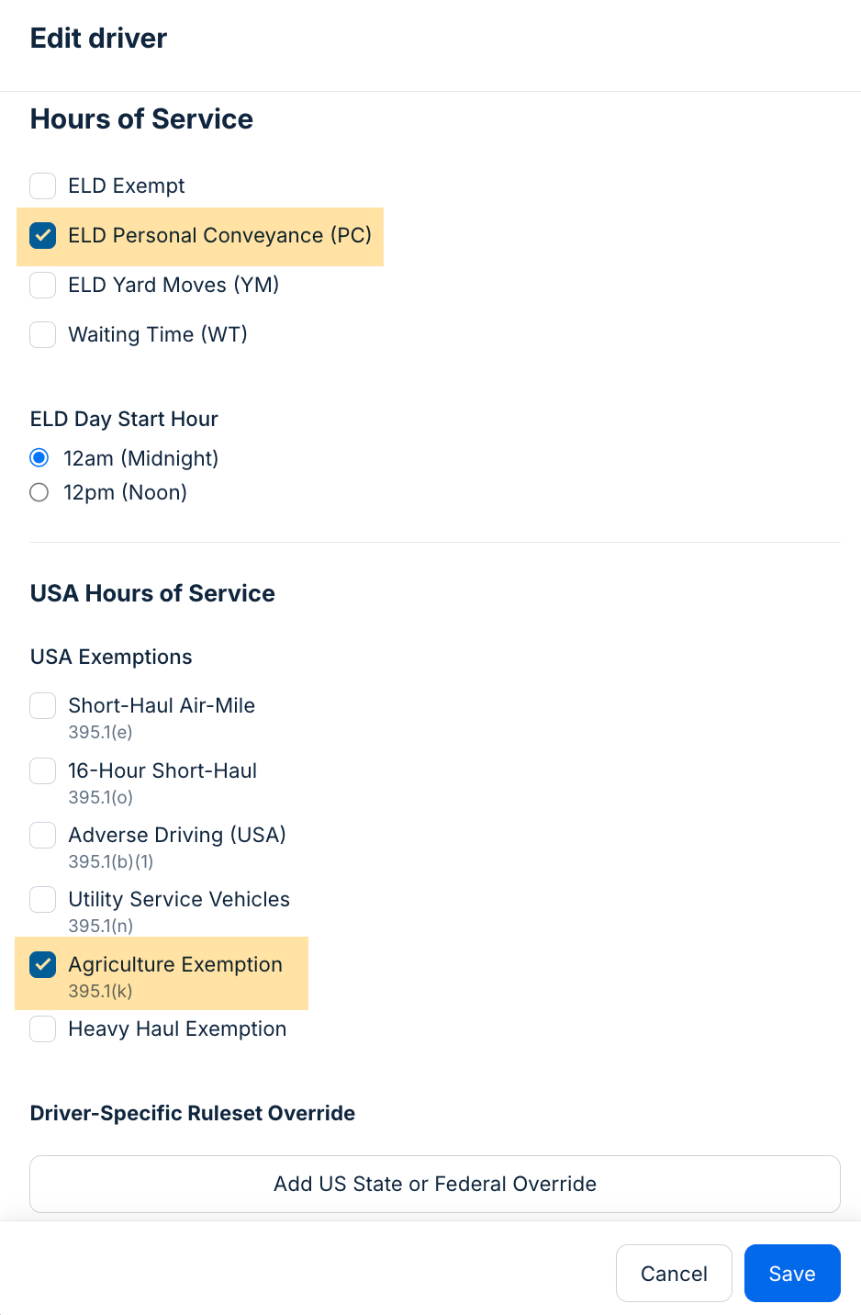
Task: Check Heavy Haul Exemption
Action: [x=43, y=1028]
